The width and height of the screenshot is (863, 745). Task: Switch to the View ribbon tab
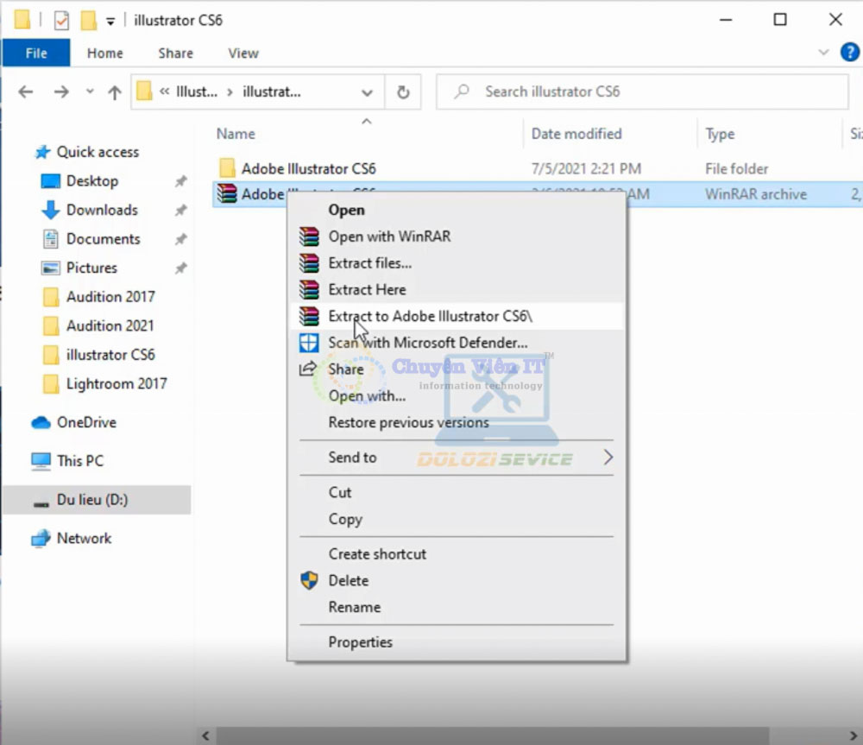pyautogui.click(x=242, y=53)
